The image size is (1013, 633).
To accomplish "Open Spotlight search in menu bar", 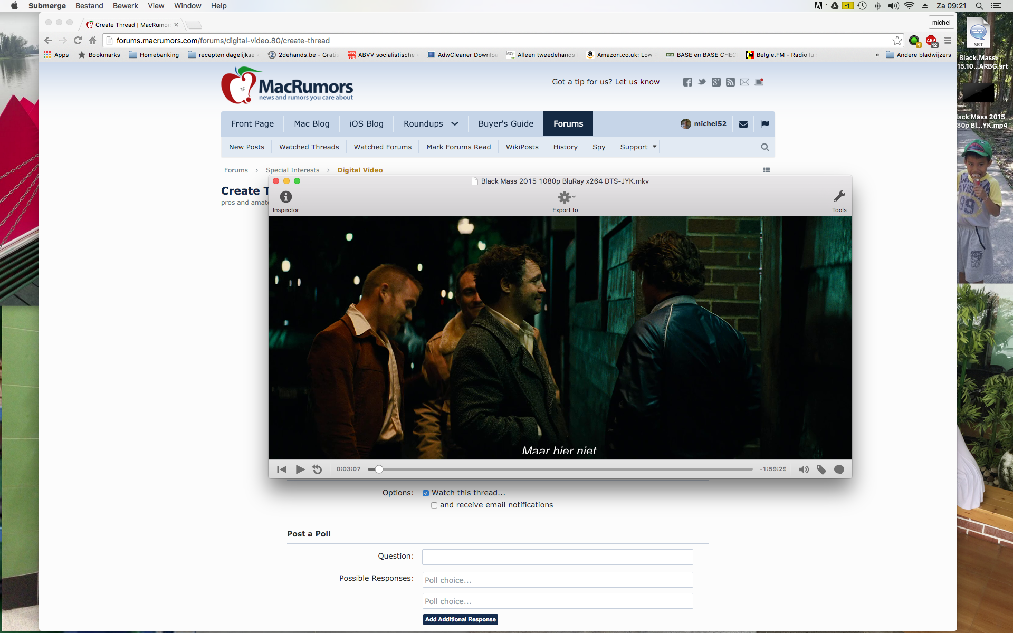I will coord(979,6).
